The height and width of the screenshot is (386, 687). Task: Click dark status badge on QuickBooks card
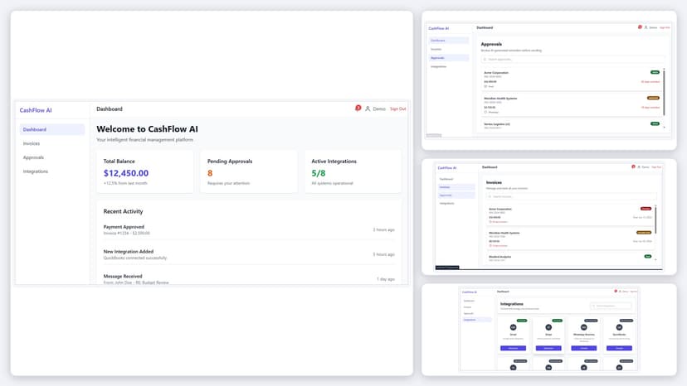pos(626,321)
